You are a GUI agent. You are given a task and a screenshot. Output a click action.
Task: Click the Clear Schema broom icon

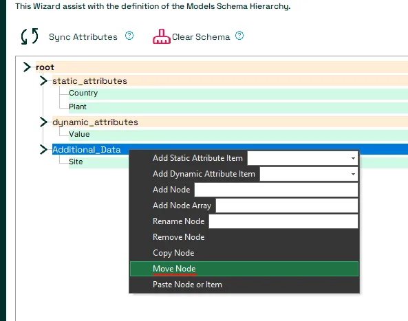161,36
